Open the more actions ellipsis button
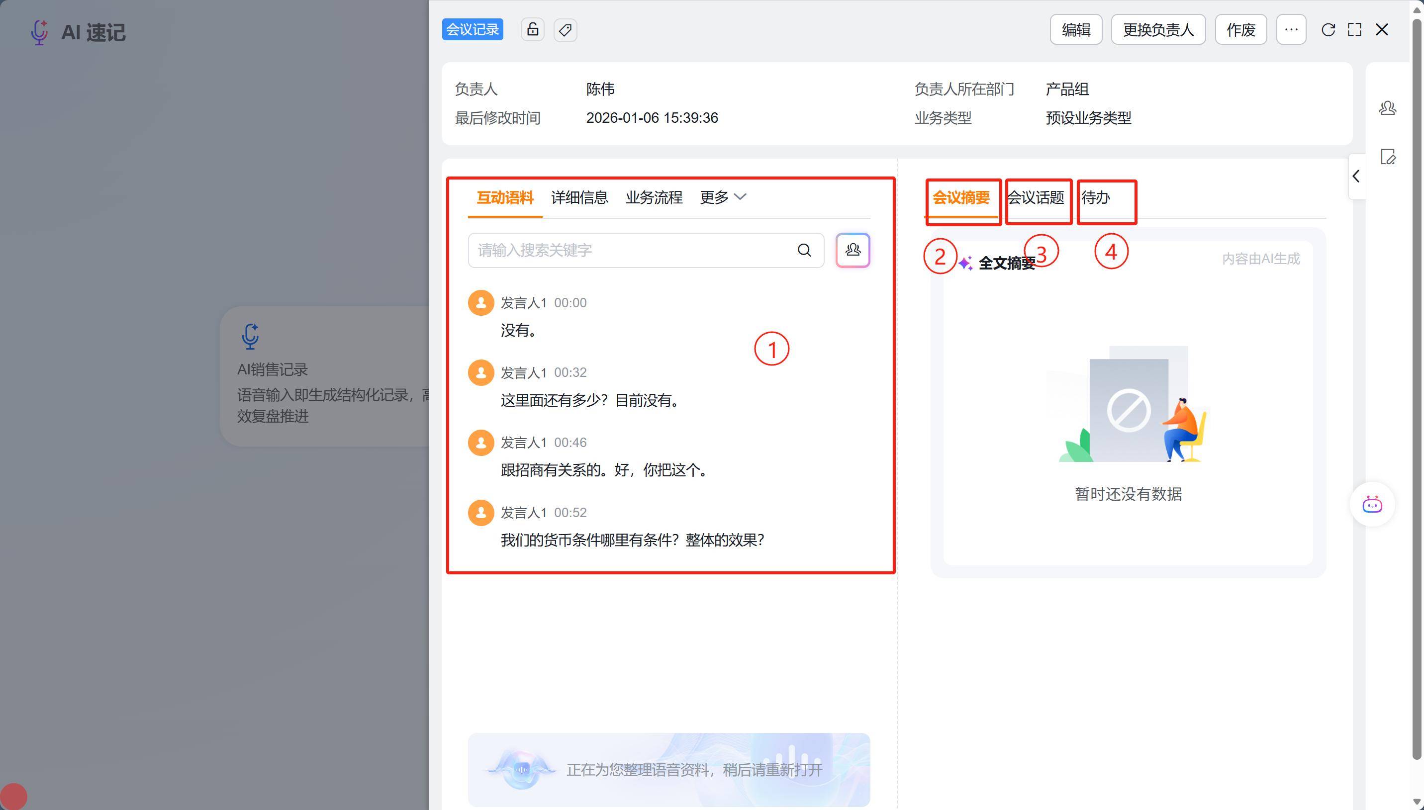The height and width of the screenshot is (810, 1424). tap(1291, 29)
